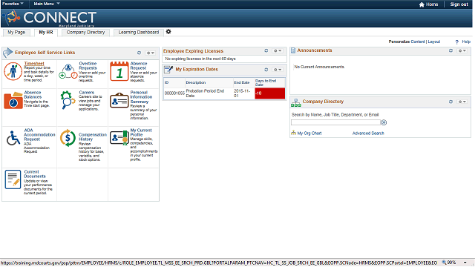Screen dimensions: 475x267
Task: Open the Timesheet icon
Action: click(13, 71)
